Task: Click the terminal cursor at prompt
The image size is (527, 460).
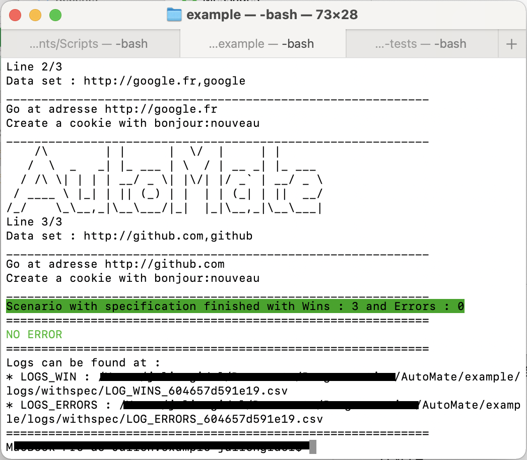Action: [x=312, y=447]
